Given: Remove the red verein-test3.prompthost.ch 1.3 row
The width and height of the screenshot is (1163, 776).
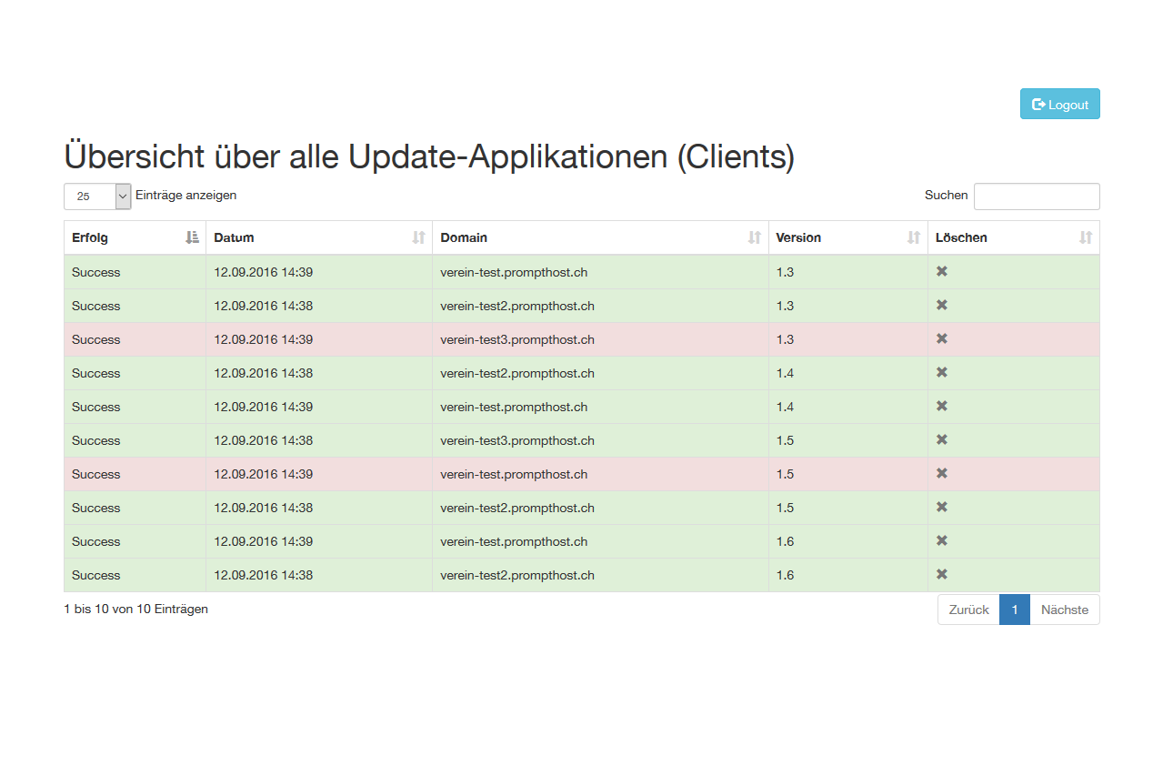Looking at the screenshot, I should click(x=942, y=338).
